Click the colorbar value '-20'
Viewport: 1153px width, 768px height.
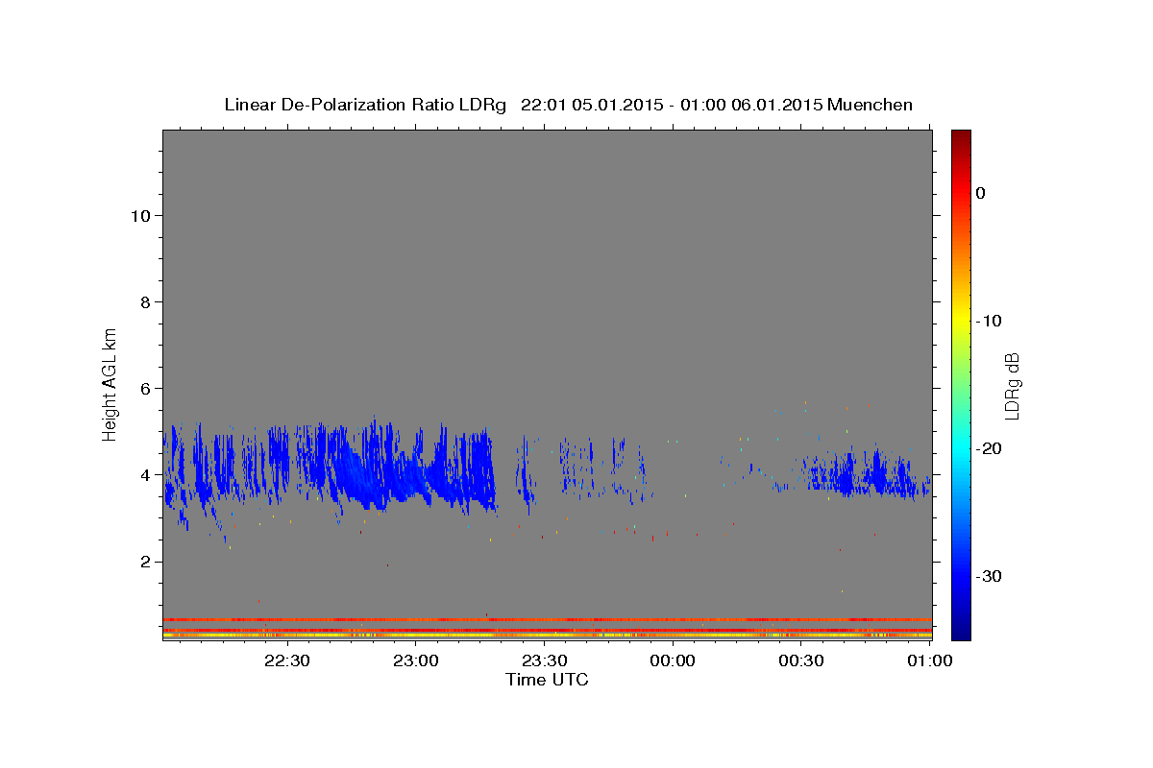(x=989, y=448)
